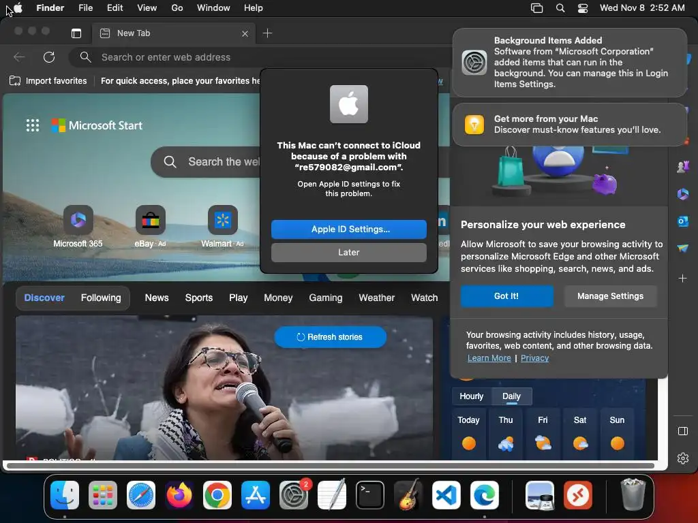Open the View menu
This screenshot has height=523, width=698.
[147, 8]
